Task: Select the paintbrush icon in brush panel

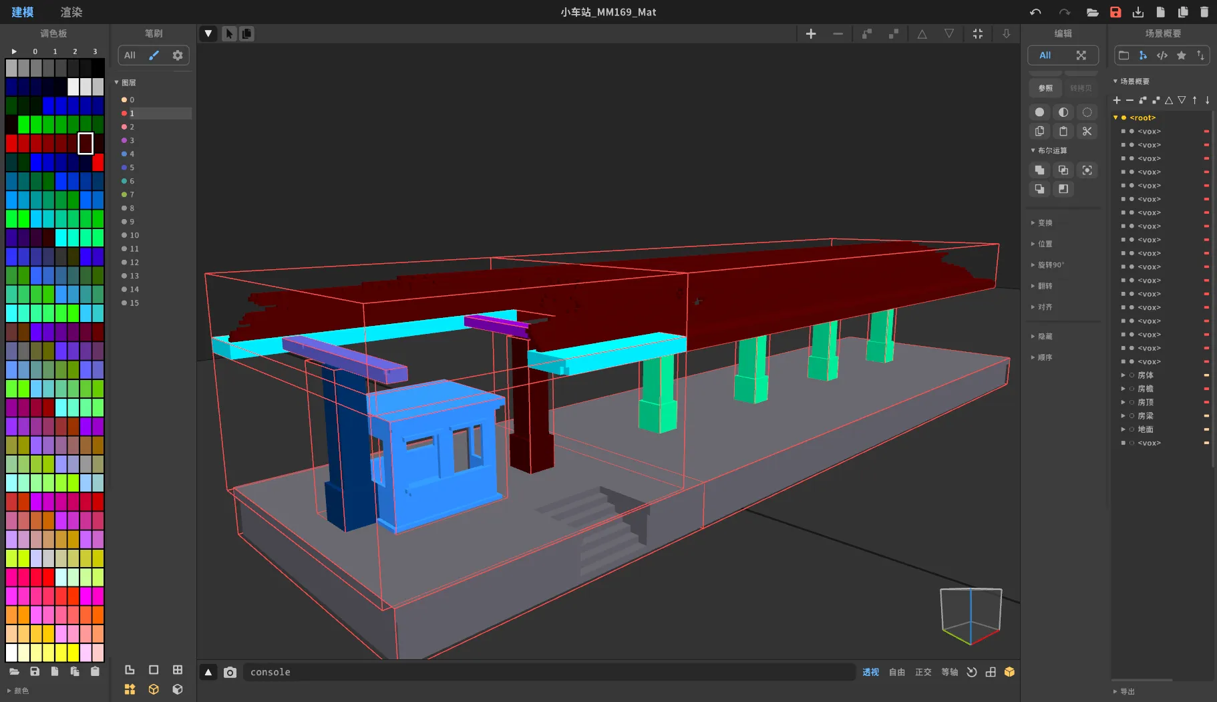Action: click(154, 55)
